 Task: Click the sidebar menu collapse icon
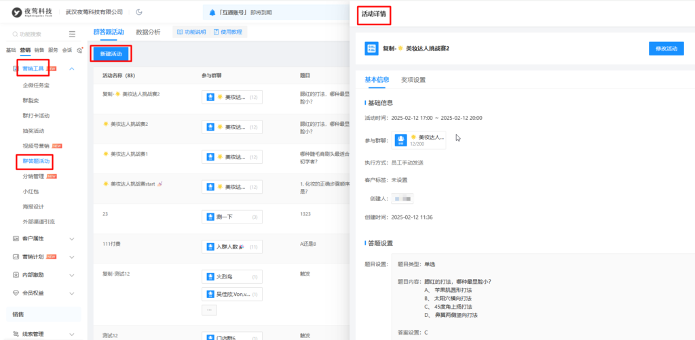73,34
